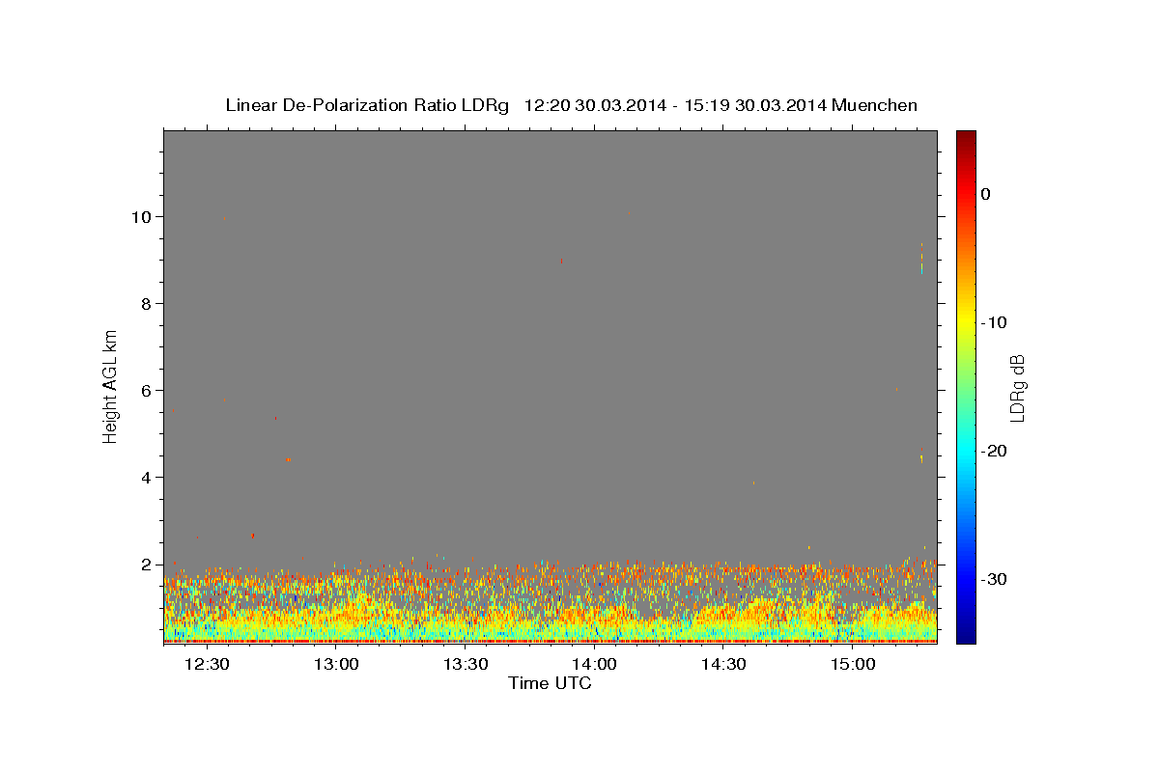Click the start time "12:20 30.03.2014" in title
Screen dimensions: 1159x772
[594, 105]
